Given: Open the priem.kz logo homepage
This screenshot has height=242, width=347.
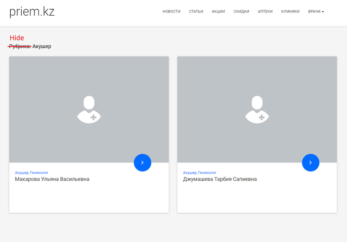Looking at the screenshot, I should pos(32,12).
